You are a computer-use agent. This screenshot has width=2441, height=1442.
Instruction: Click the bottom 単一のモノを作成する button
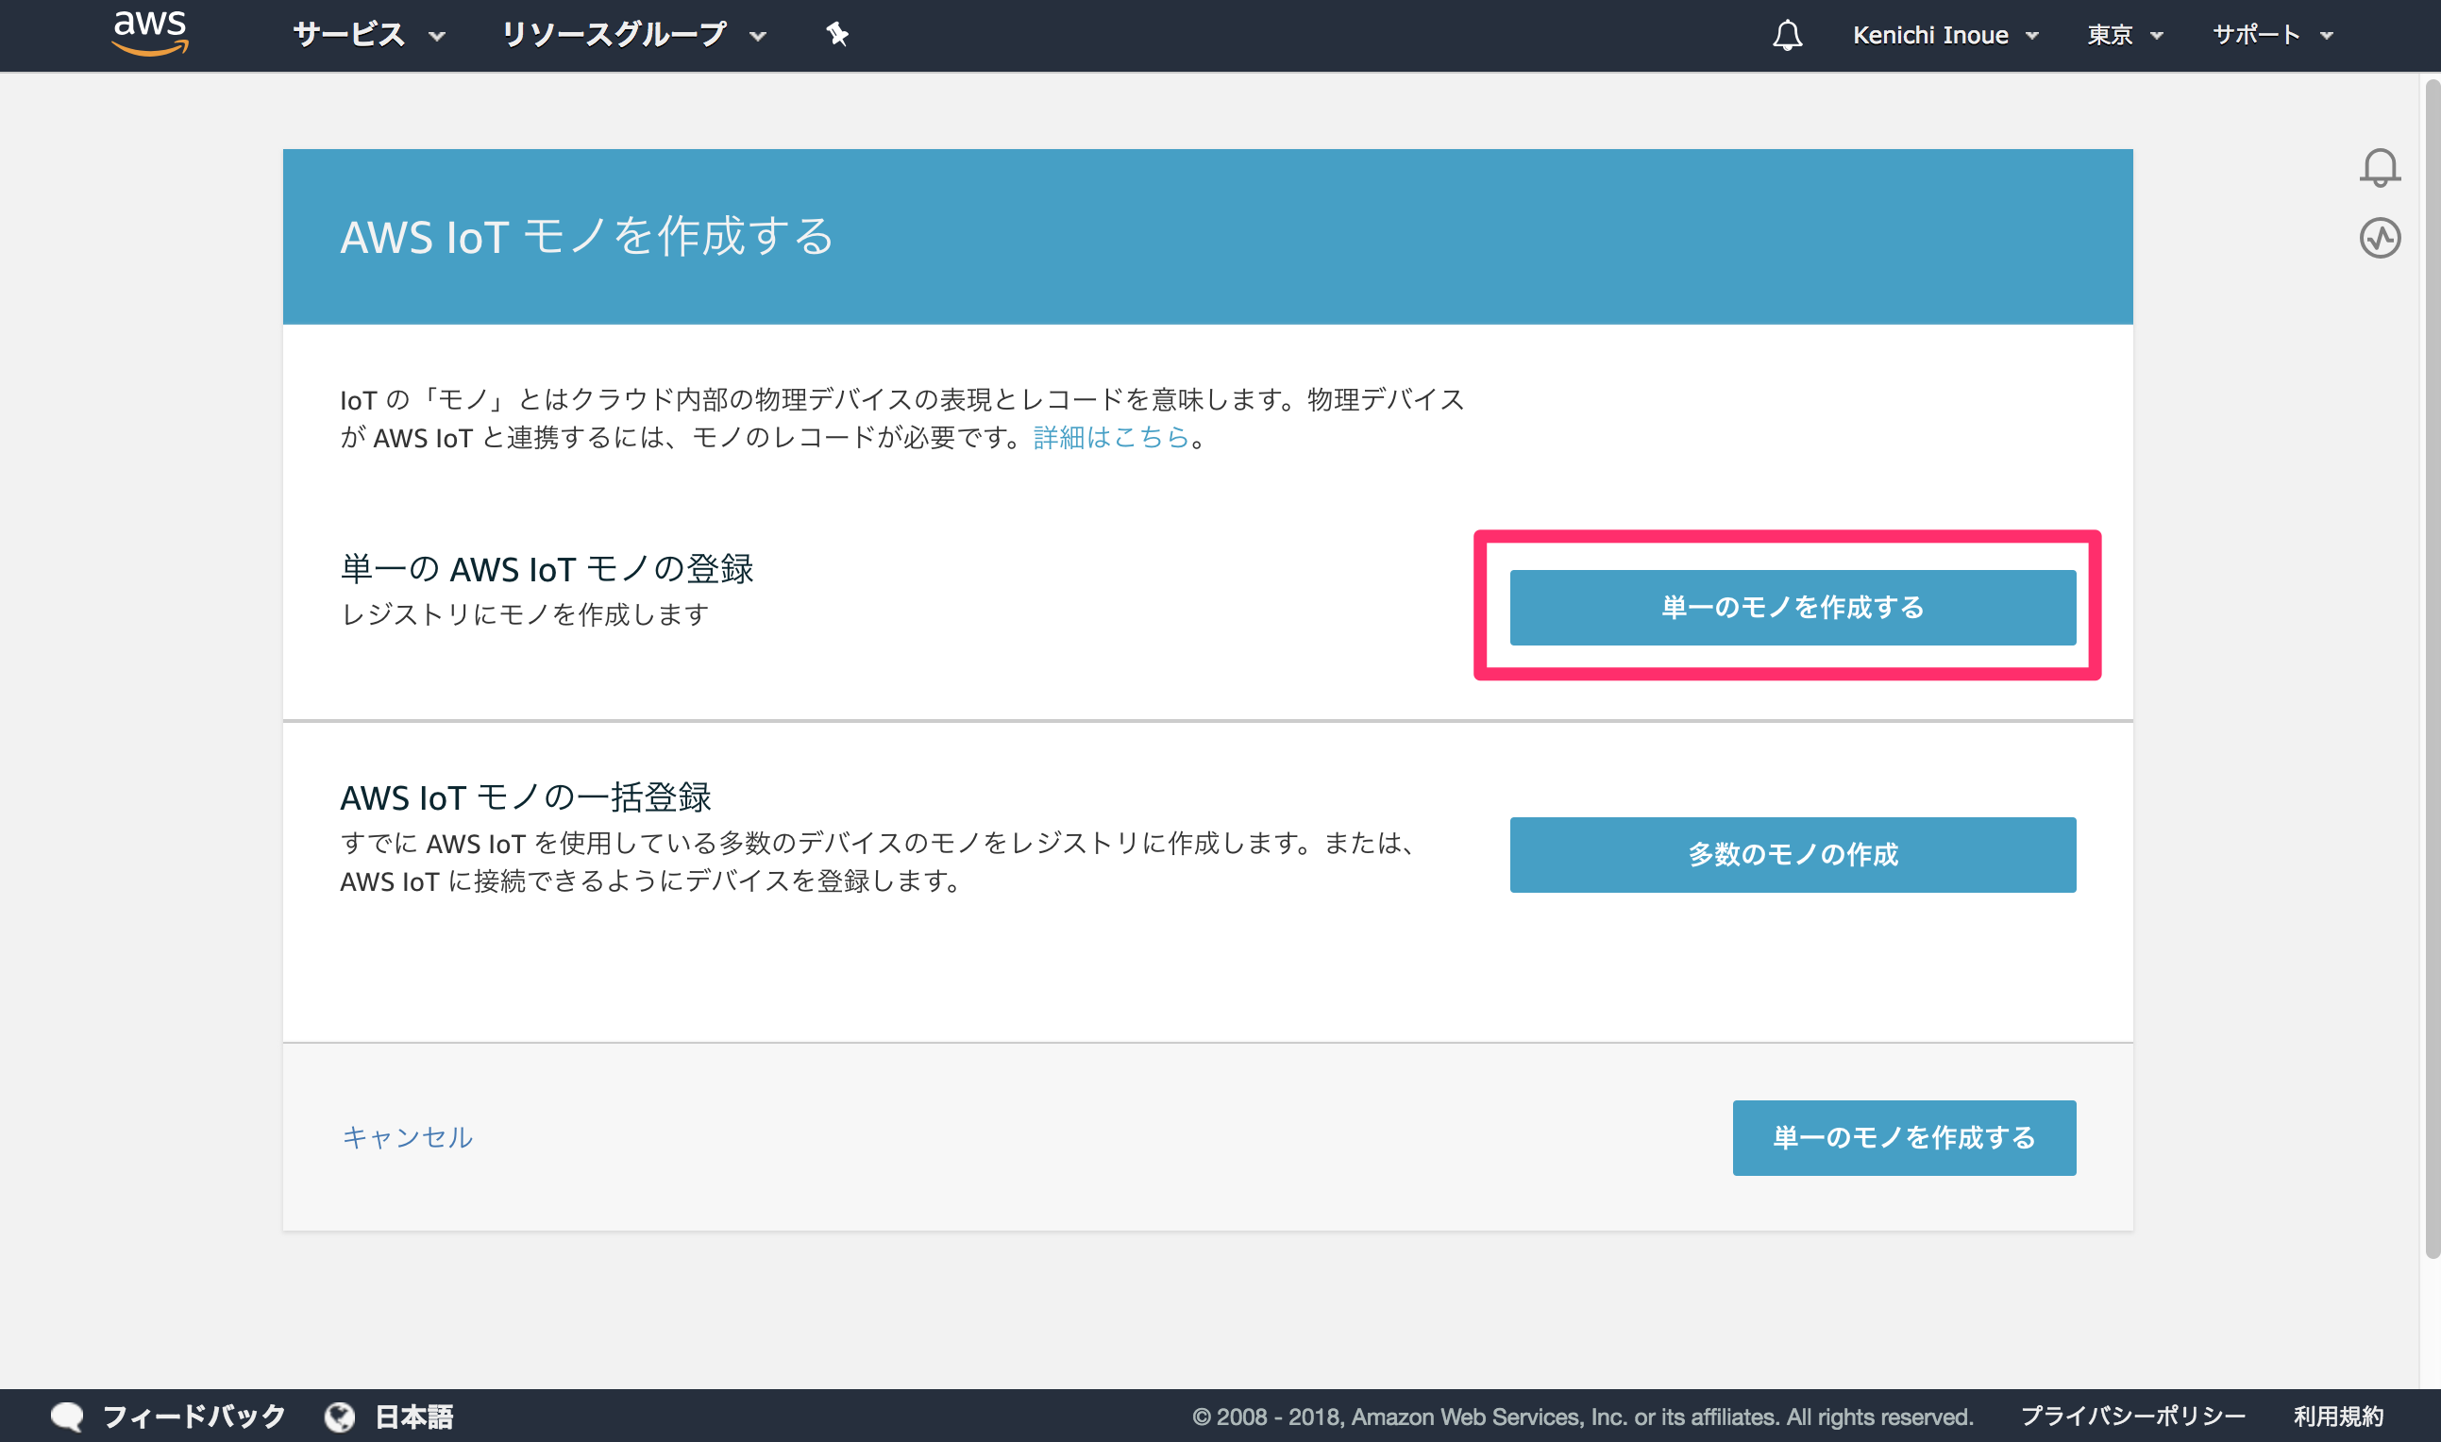pyautogui.click(x=1904, y=1137)
